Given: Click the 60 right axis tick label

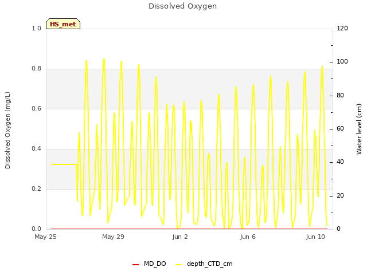Looking at the screenshot, I should [340, 129].
